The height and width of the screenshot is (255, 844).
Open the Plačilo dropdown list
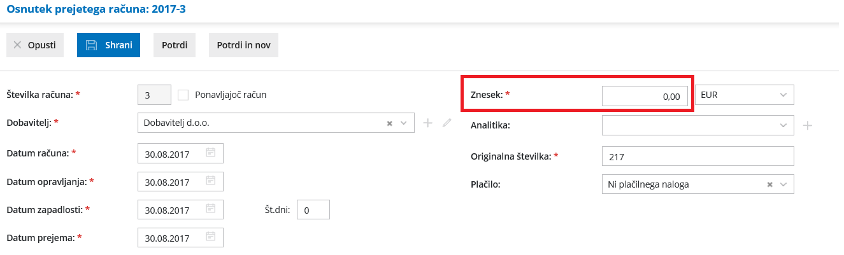tap(783, 184)
